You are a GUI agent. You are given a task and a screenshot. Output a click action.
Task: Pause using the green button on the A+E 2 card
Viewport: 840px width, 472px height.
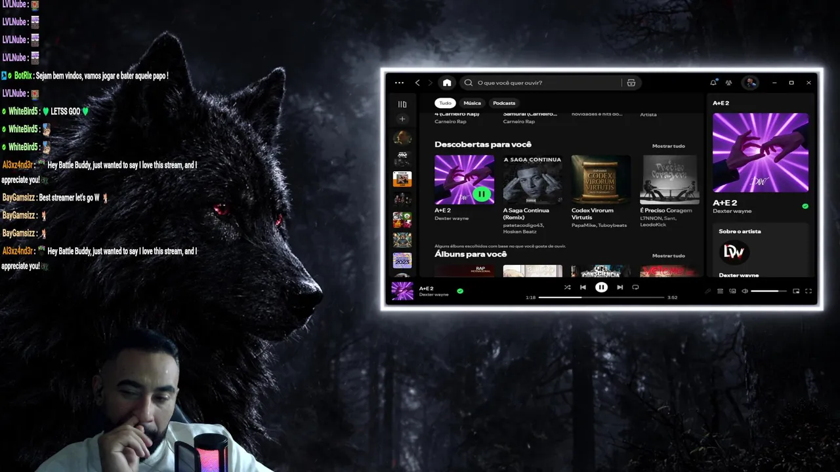482,194
